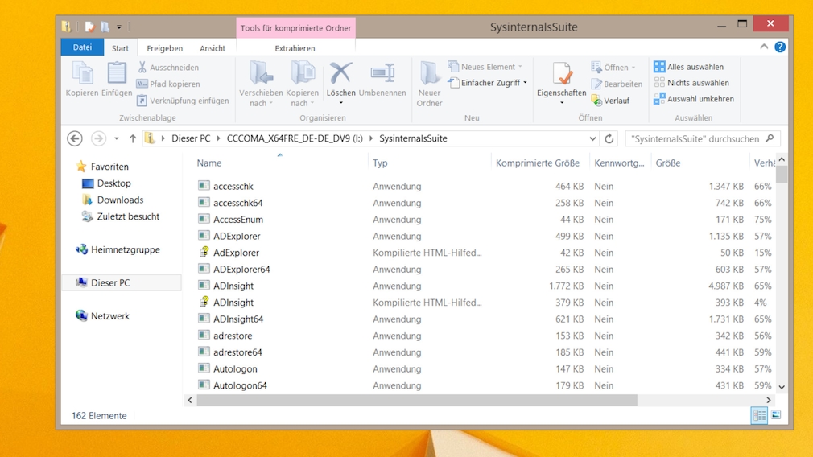Collapse the ribbon with the chevron
Image resolution: width=813 pixels, height=457 pixels.
point(764,47)
